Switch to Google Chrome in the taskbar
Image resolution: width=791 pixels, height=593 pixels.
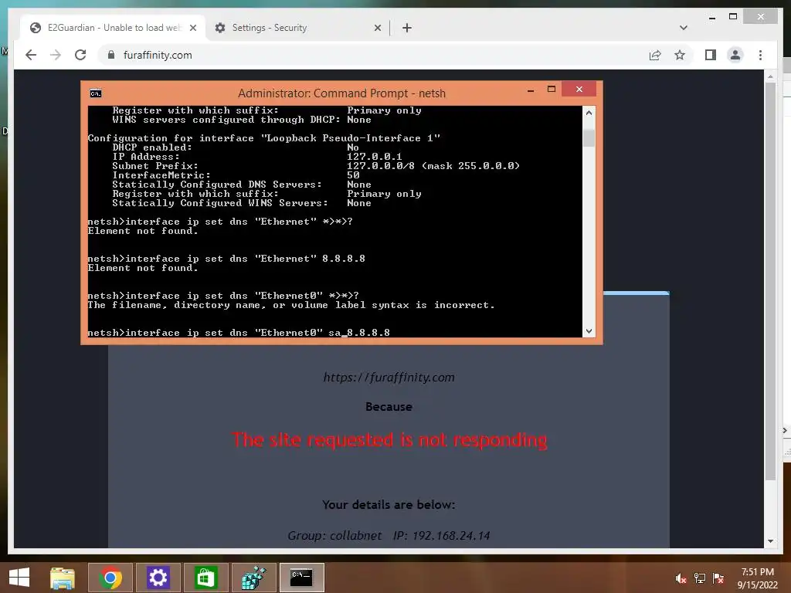pos(110,578)
